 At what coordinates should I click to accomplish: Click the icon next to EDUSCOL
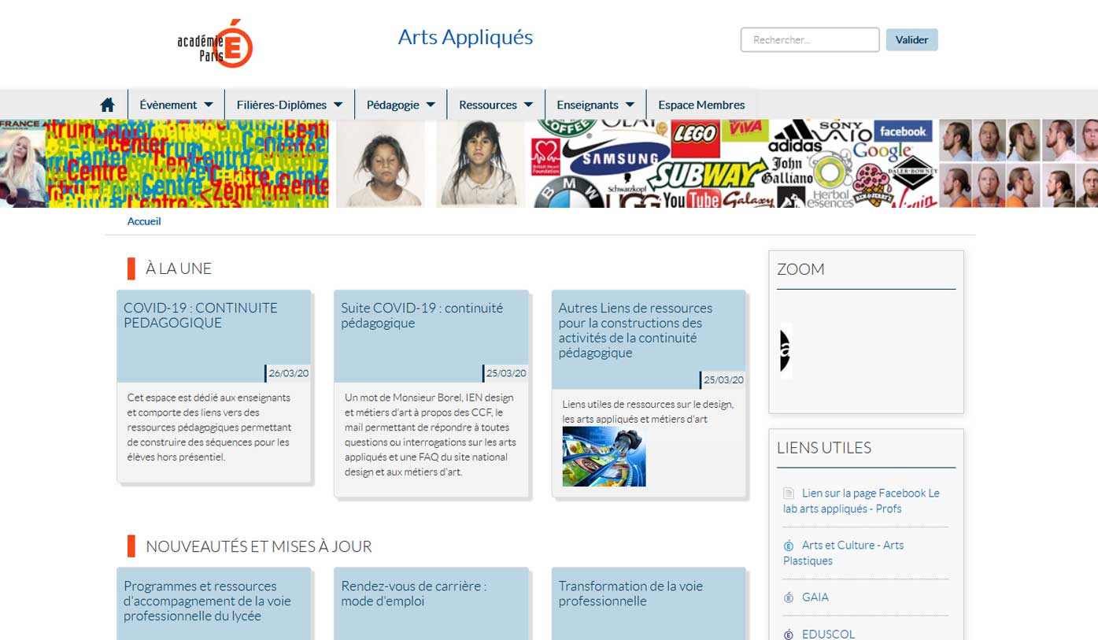click(x=789, y=634)
